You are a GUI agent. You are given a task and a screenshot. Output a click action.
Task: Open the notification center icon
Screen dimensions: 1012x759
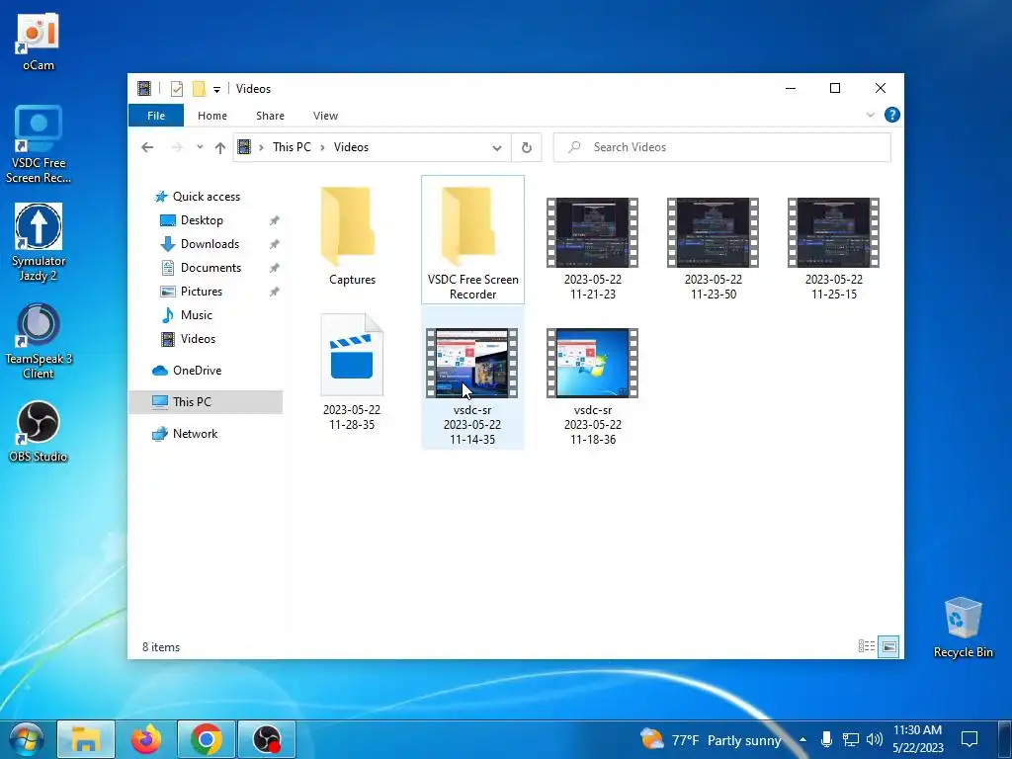(x=970, y=739)
